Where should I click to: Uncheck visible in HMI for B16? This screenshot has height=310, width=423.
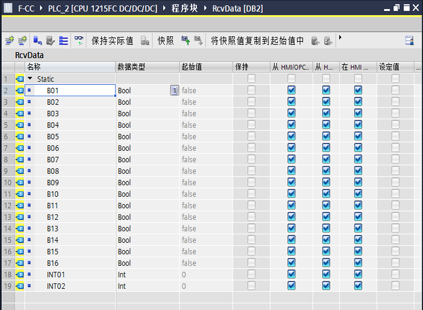click(x=358, y=263)
